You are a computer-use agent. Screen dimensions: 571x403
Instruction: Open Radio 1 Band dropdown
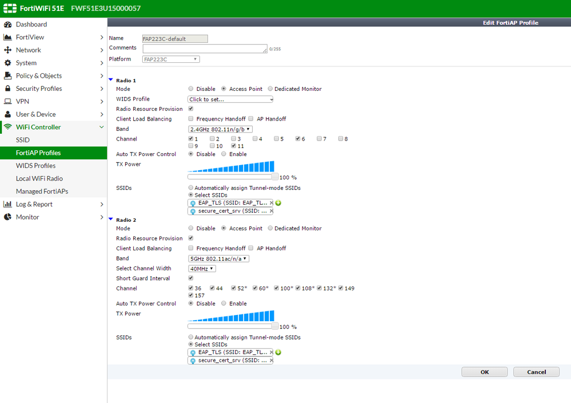tap(220, 129)
